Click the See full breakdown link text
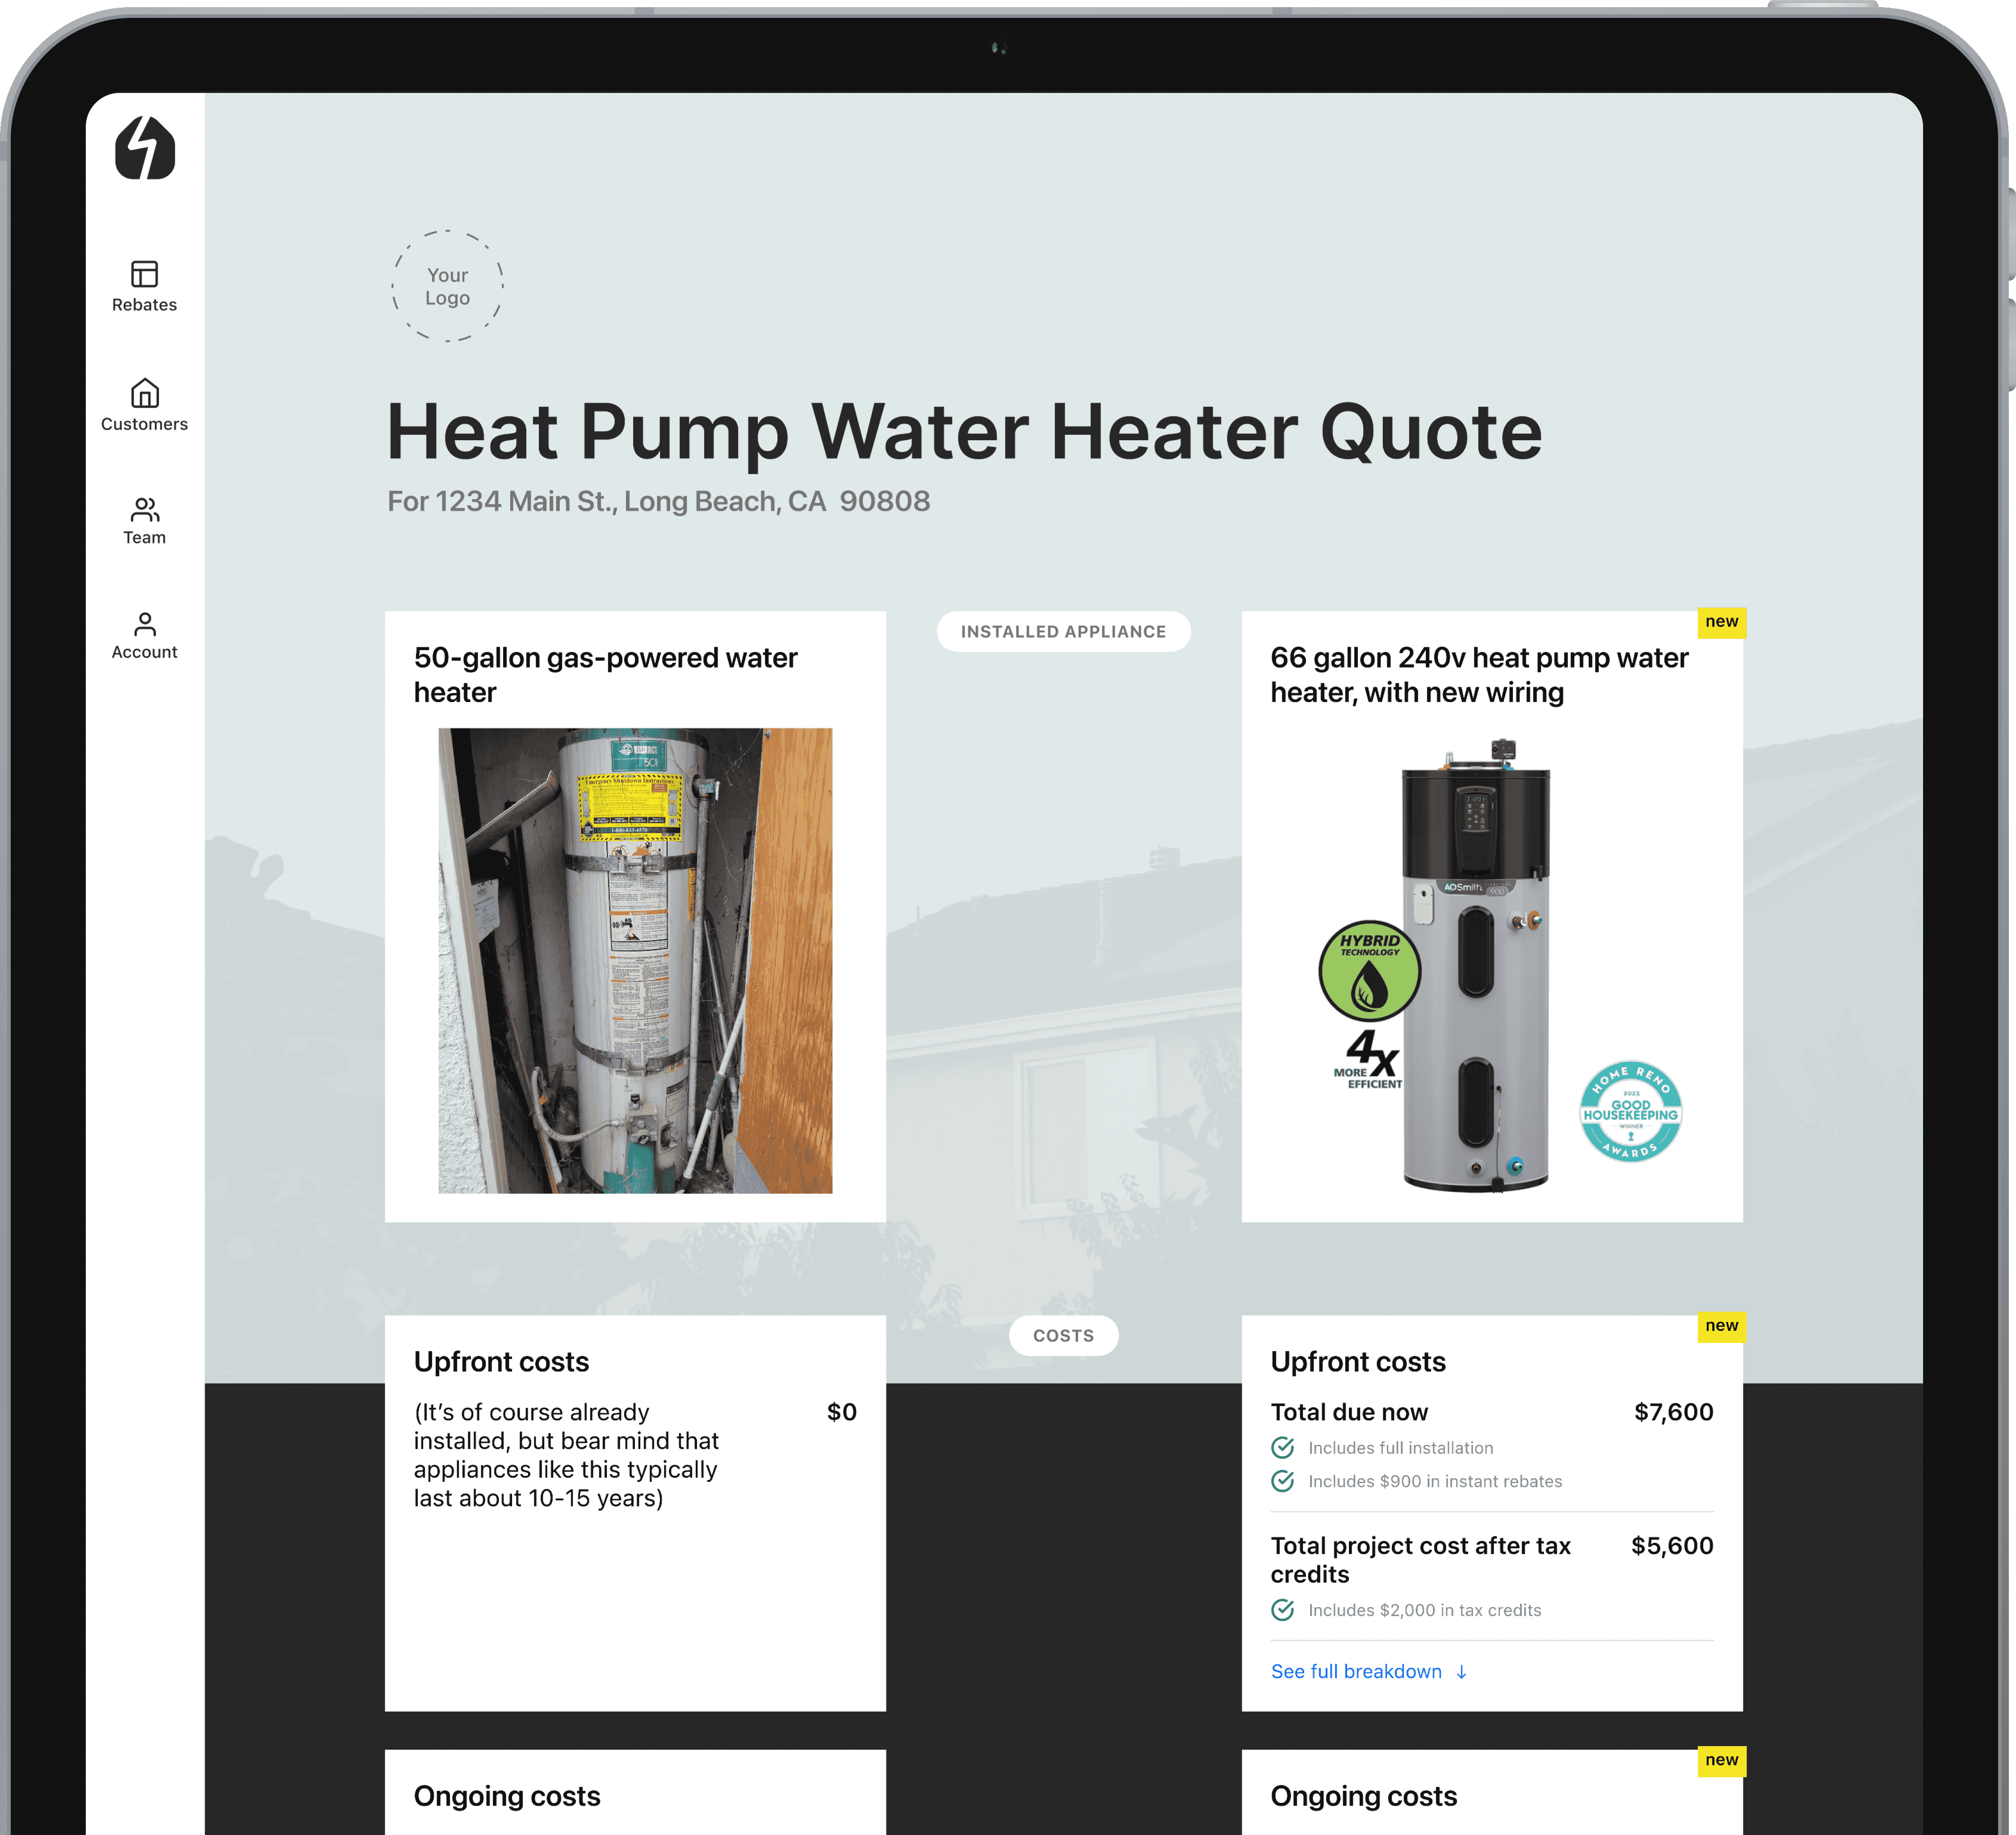2016x1835 pixels. click(x=1356, y=1672)
